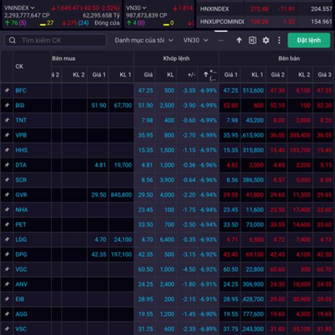Viewport: 335px width, 335px height.
Task: Open the horizontal ellipsis more-lists button
Action: [x=221, y=40]
